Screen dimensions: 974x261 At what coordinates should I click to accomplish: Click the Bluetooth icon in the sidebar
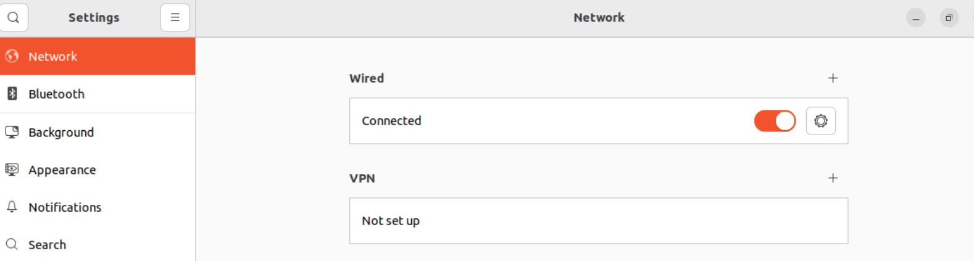coord(12,94)
